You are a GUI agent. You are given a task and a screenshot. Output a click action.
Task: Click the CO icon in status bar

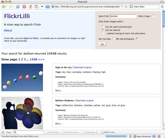click(x=154, y=136)
